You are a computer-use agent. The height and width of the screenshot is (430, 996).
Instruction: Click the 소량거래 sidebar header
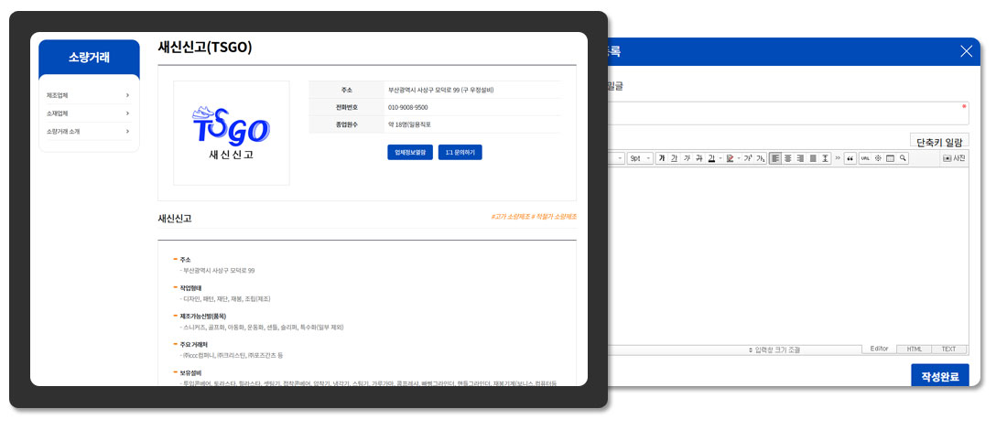tap(89, 57)
